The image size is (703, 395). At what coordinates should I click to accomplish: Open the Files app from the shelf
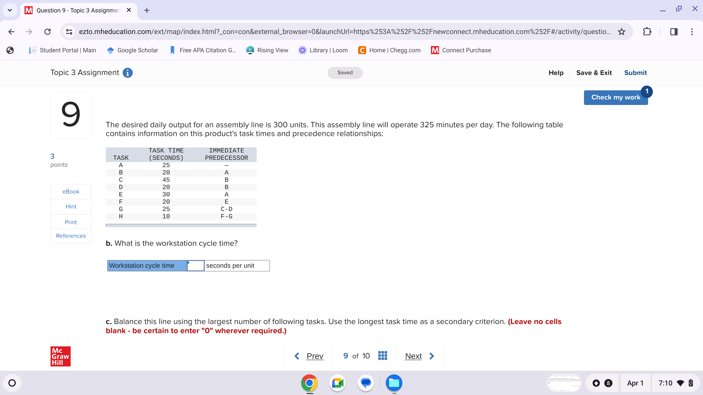point(394,383)
